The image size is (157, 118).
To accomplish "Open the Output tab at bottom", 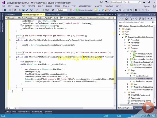I will click(x=8, y=112).
